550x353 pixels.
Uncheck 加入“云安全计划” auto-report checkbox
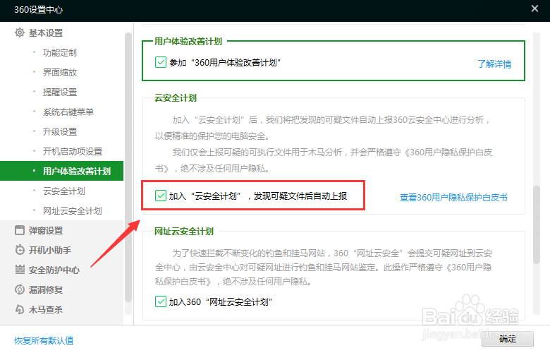[161, 196]
